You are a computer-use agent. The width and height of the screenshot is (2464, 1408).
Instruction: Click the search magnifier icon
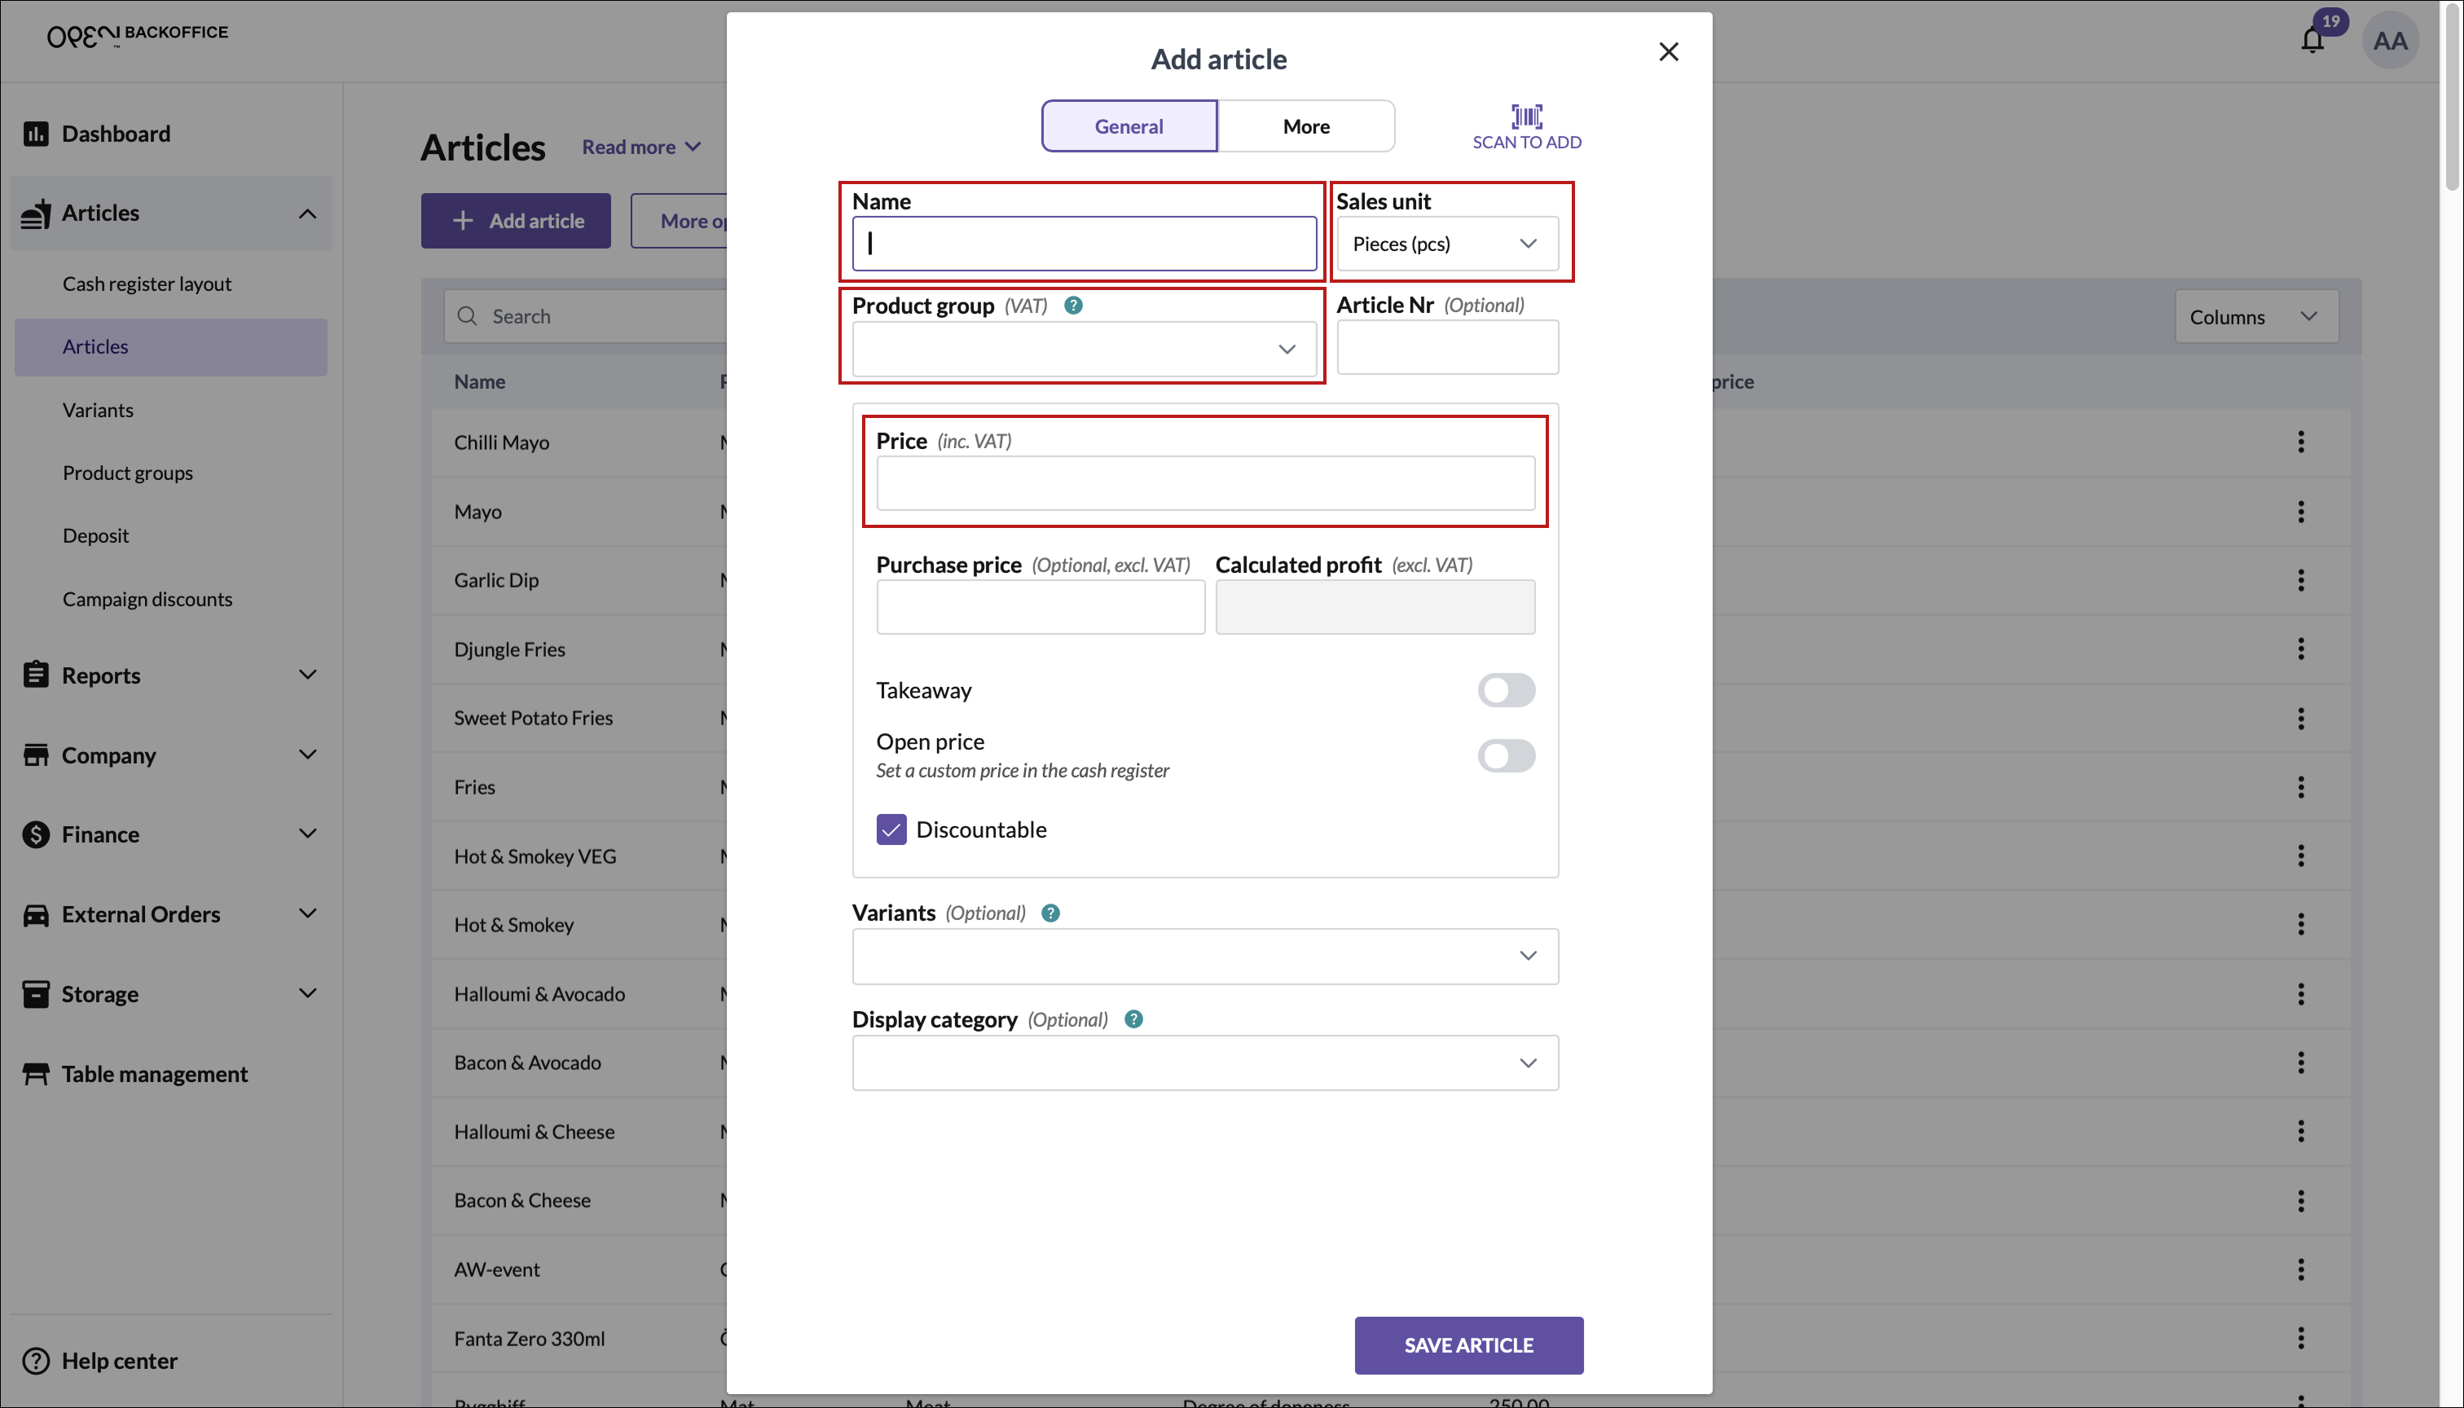coord(467,316)
